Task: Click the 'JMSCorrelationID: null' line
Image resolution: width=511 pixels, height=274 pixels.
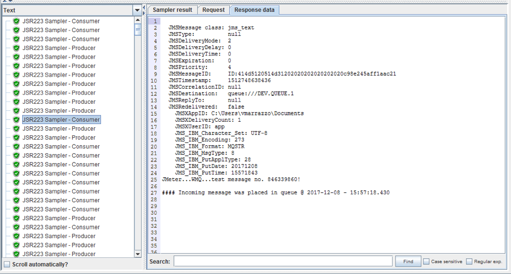Action: 205,87
